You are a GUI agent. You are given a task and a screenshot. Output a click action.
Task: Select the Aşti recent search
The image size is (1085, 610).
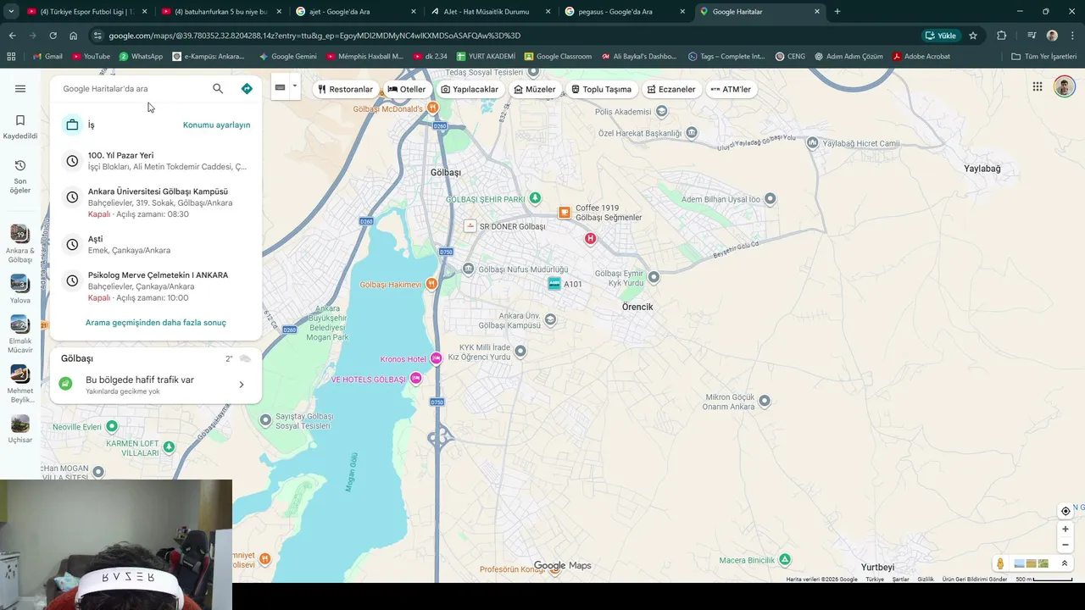pos(156,244)
